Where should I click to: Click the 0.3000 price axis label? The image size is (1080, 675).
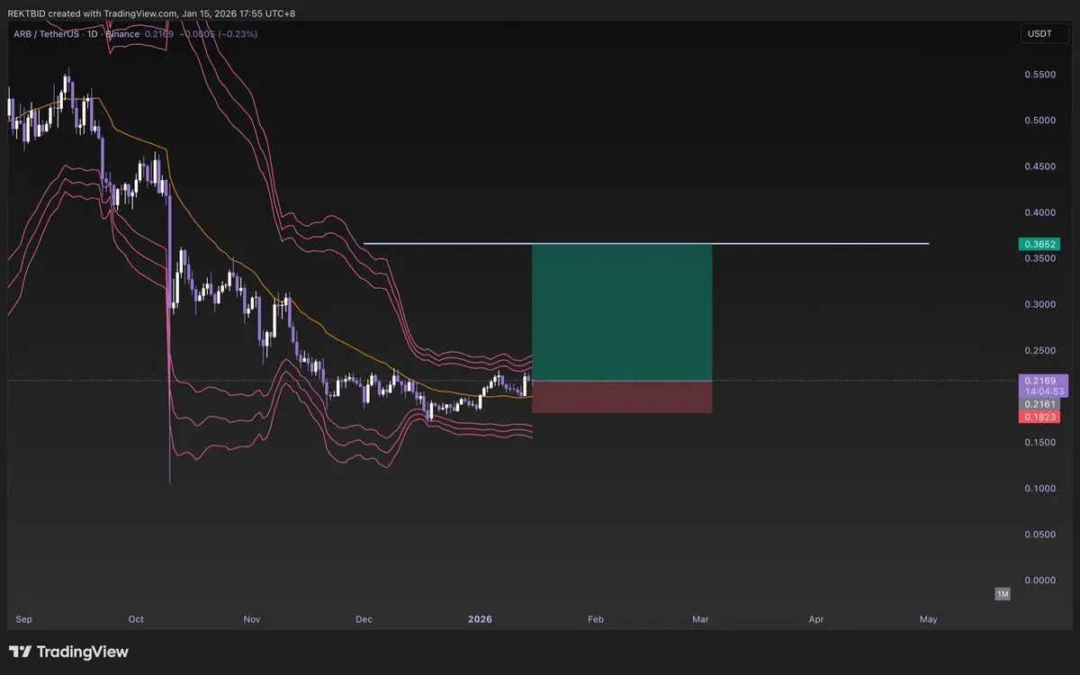pos(1039,304)
